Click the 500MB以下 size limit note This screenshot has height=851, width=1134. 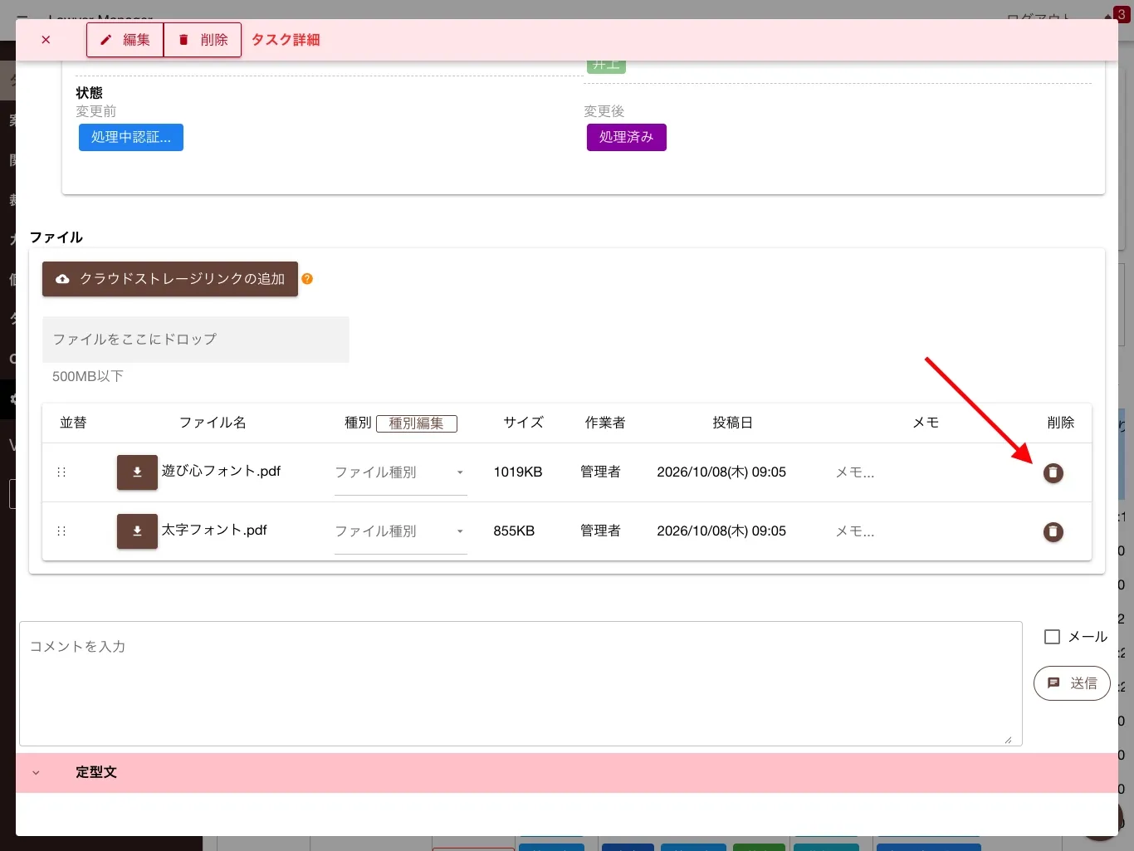(88, 376)
